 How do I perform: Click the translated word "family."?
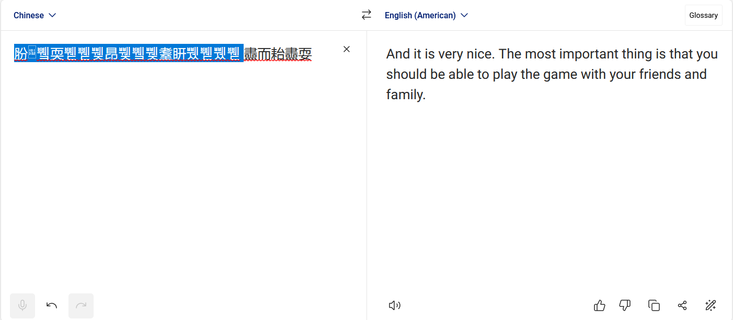[406, 94]
